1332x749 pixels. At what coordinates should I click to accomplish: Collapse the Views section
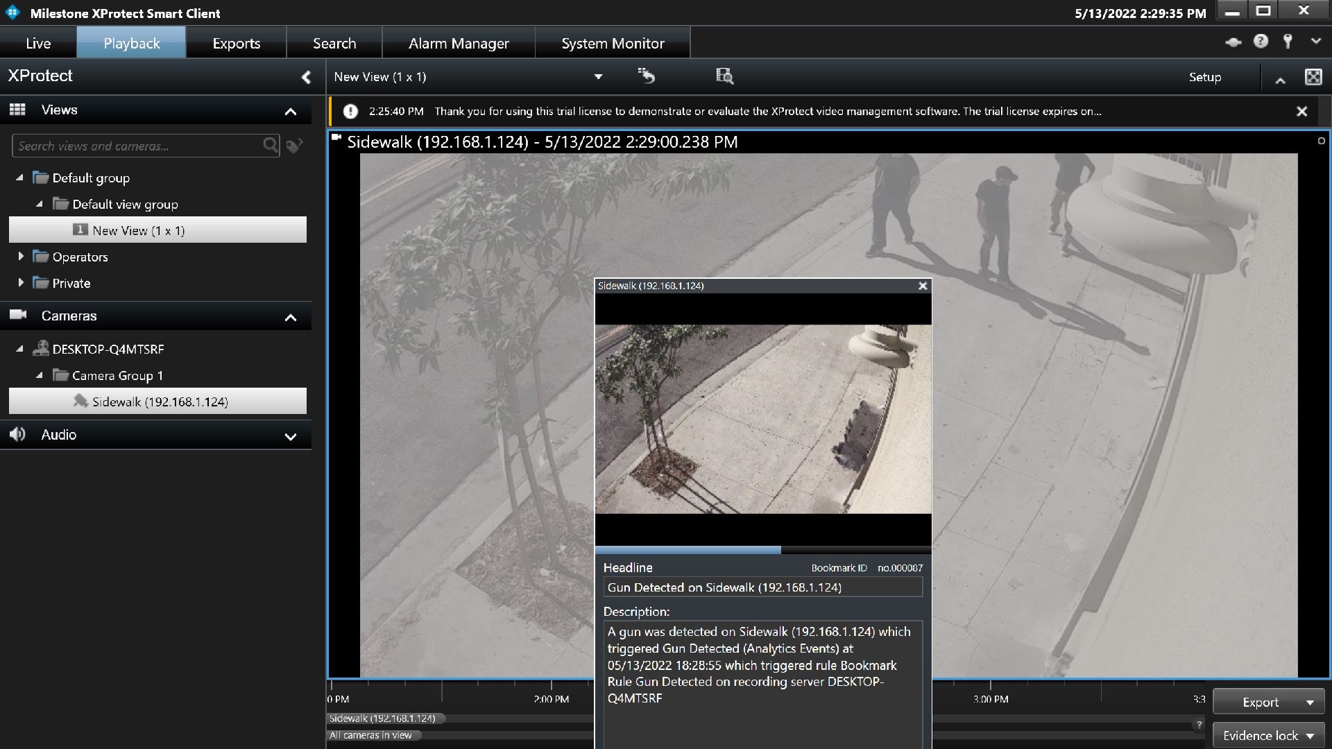(291, 111)
